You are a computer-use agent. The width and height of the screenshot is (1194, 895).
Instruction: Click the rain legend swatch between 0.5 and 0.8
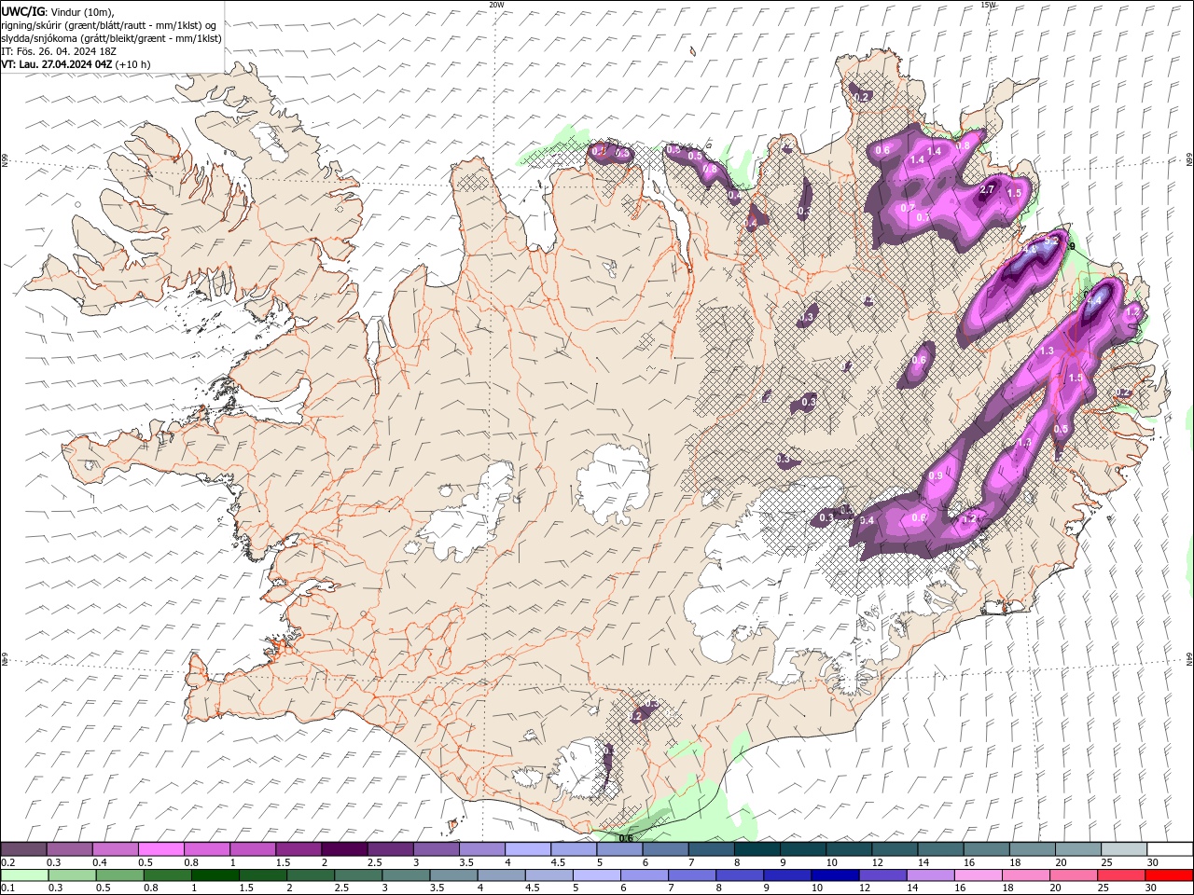(x=119, y=875)
